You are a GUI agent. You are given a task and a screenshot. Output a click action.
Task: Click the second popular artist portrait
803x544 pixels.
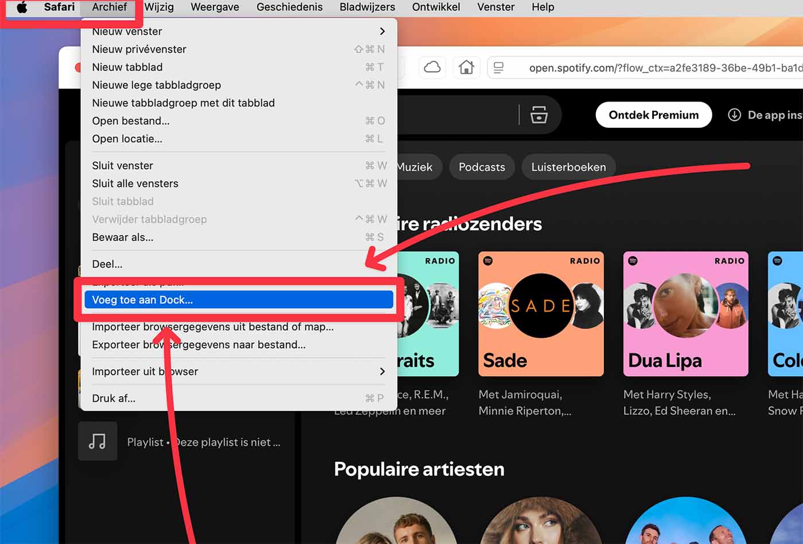540,520
